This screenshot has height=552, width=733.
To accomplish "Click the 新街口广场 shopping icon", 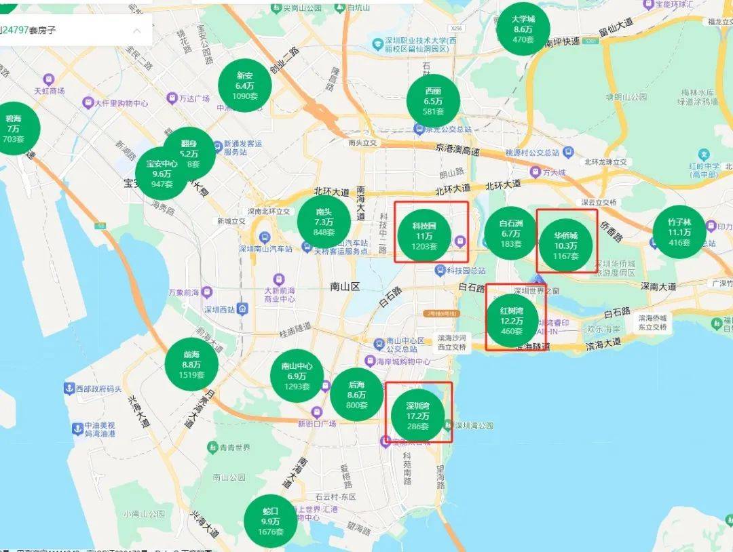I will [318, 412].
